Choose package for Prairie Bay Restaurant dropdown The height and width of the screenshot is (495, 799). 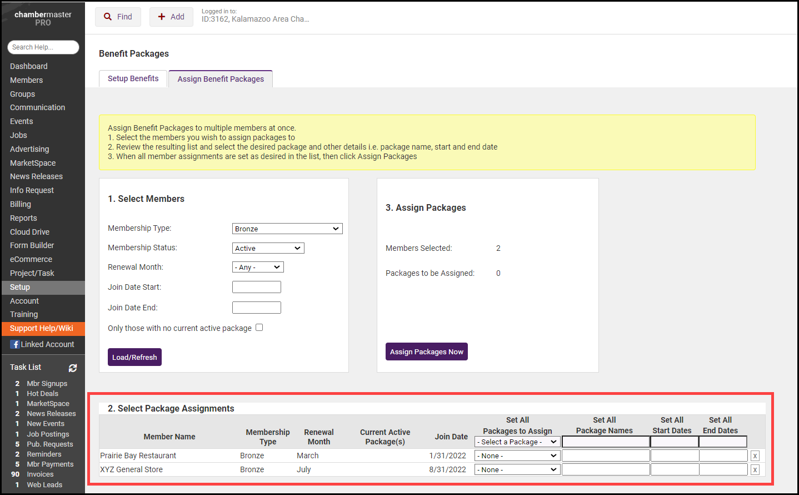coord(517,456)
